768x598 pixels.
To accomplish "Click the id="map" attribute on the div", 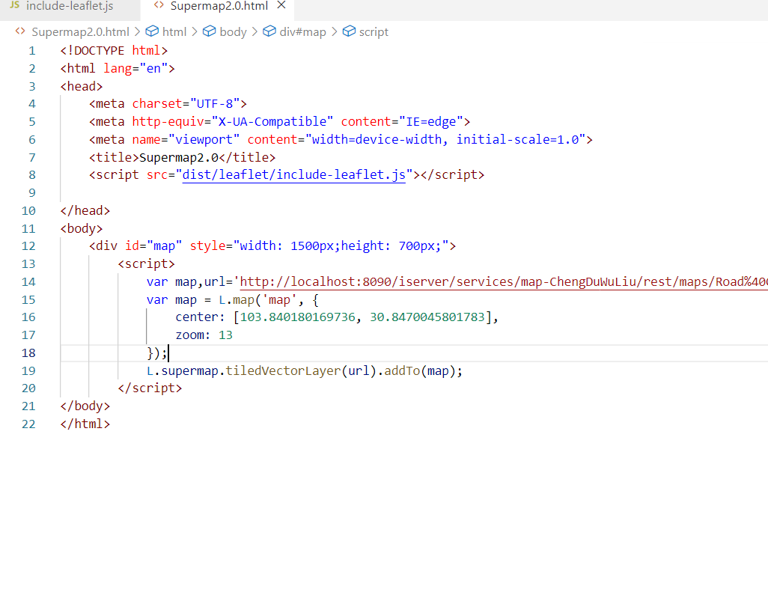I will coord(153,245).
